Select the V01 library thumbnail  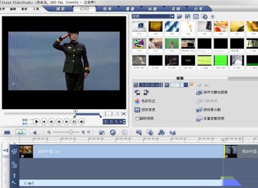click(x=139, y=27)
